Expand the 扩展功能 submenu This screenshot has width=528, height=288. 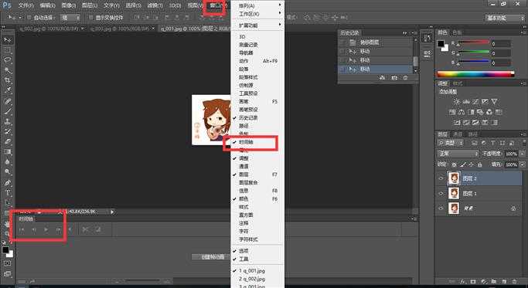pos(257,25)
